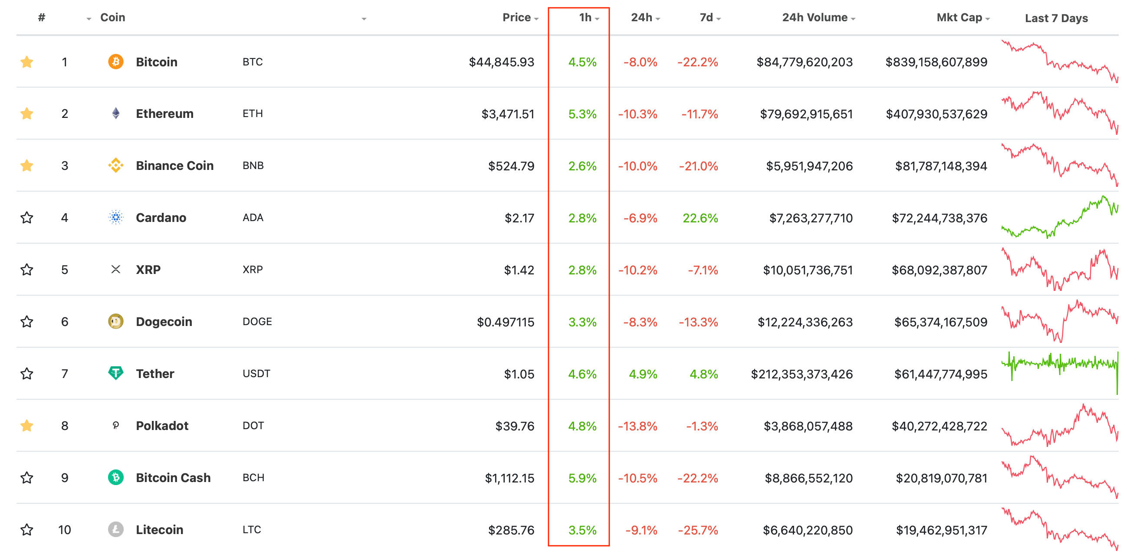Click the Ethereum diamond logo icon
Image resolution: width=1130 pixels, height=554 pixels.
(116, 114)
